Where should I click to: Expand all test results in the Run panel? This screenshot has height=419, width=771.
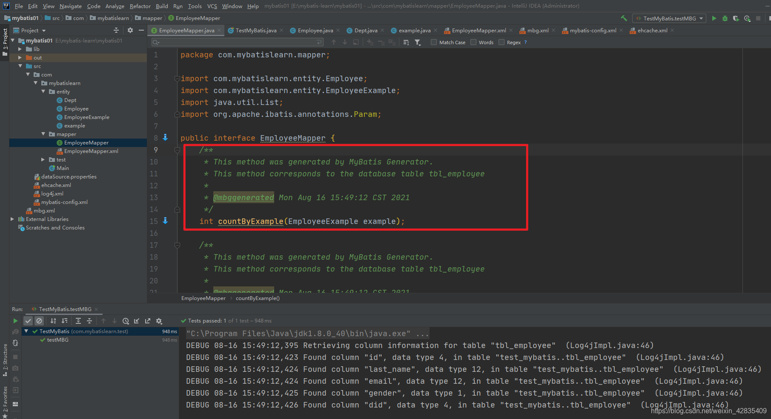click(78, 321)
